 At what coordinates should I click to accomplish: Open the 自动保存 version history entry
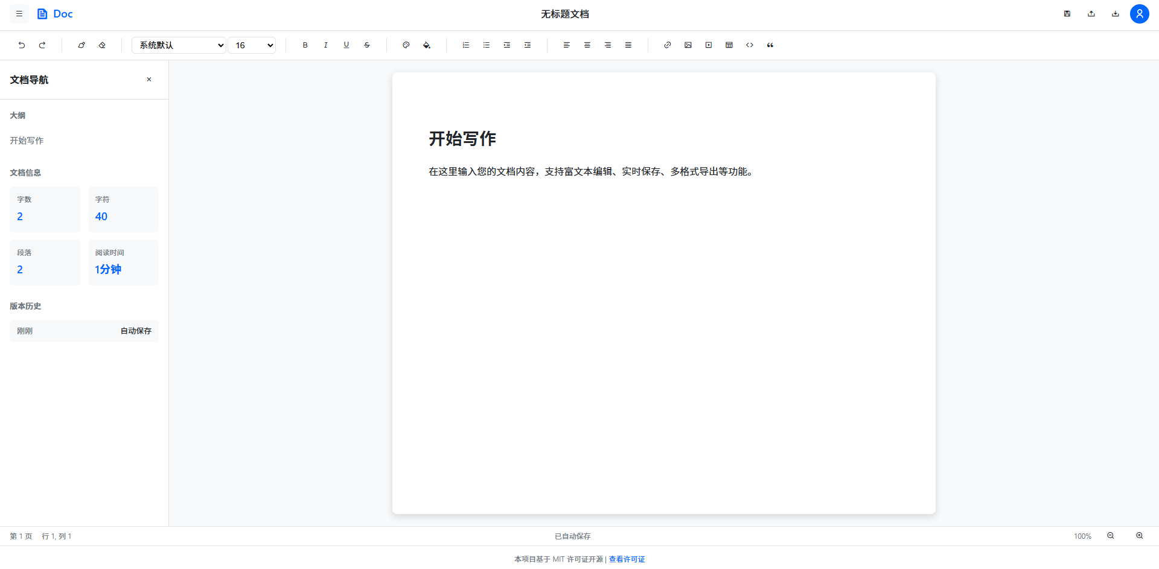pyautogui.click(x=84, y=331)
